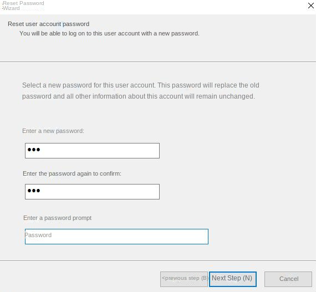Image resolution: width=316 pixels, height=292 pixels.
Task: Click the 'Enter a new password:' label
Action: 53,131
